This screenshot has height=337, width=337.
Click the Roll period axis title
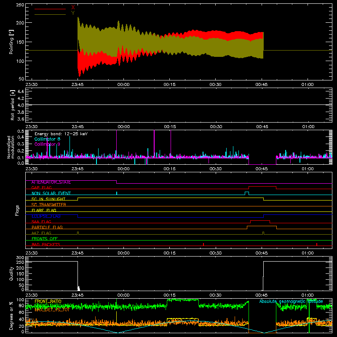tap(12, 105)
